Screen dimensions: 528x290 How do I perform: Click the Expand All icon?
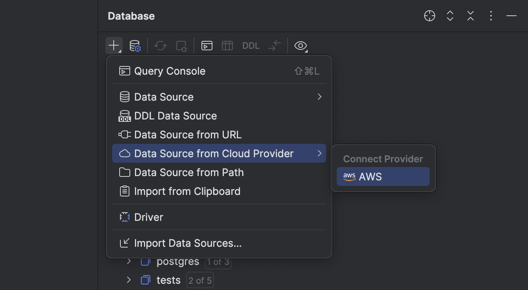tap(450, 16)
